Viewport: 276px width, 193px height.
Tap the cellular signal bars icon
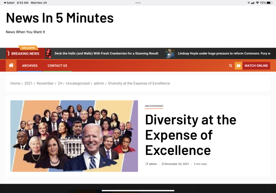coord(253,3)
